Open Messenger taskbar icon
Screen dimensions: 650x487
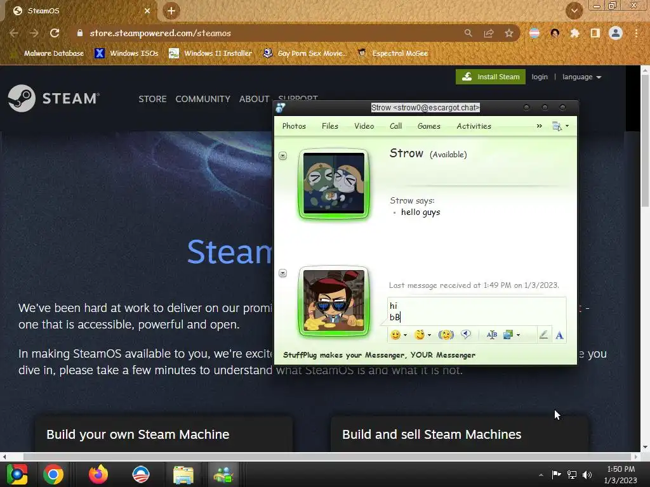point(224,474)
